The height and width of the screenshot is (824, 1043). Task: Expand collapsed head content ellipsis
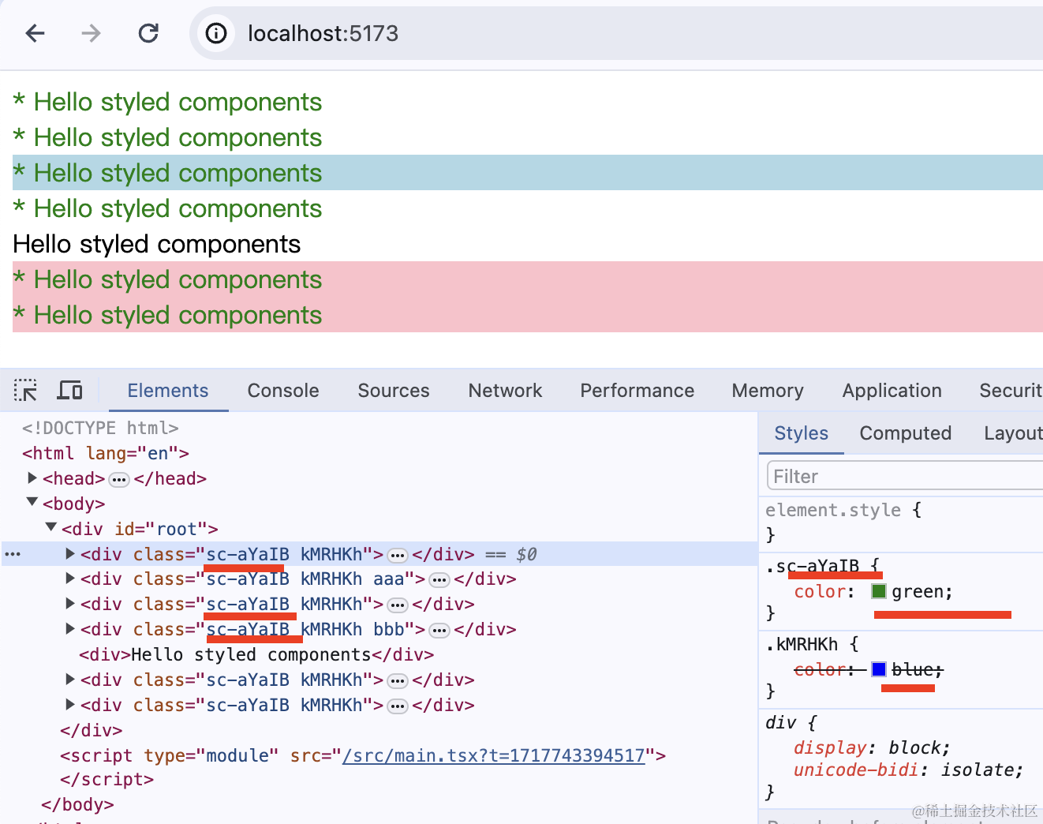tap(119, 479)
